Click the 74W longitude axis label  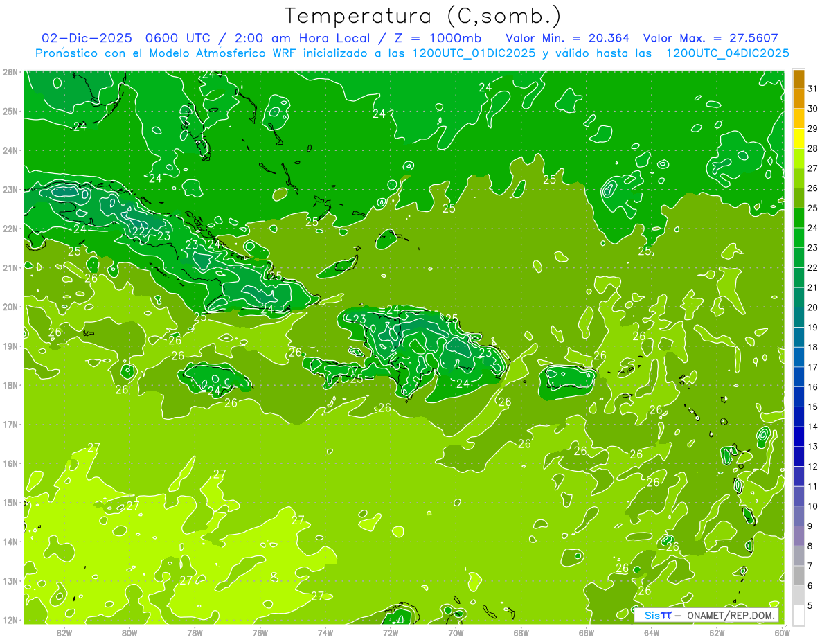pos(325,632)
